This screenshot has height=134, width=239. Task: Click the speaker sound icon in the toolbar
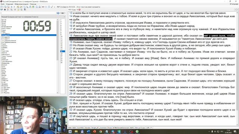[x=43, y=7]
